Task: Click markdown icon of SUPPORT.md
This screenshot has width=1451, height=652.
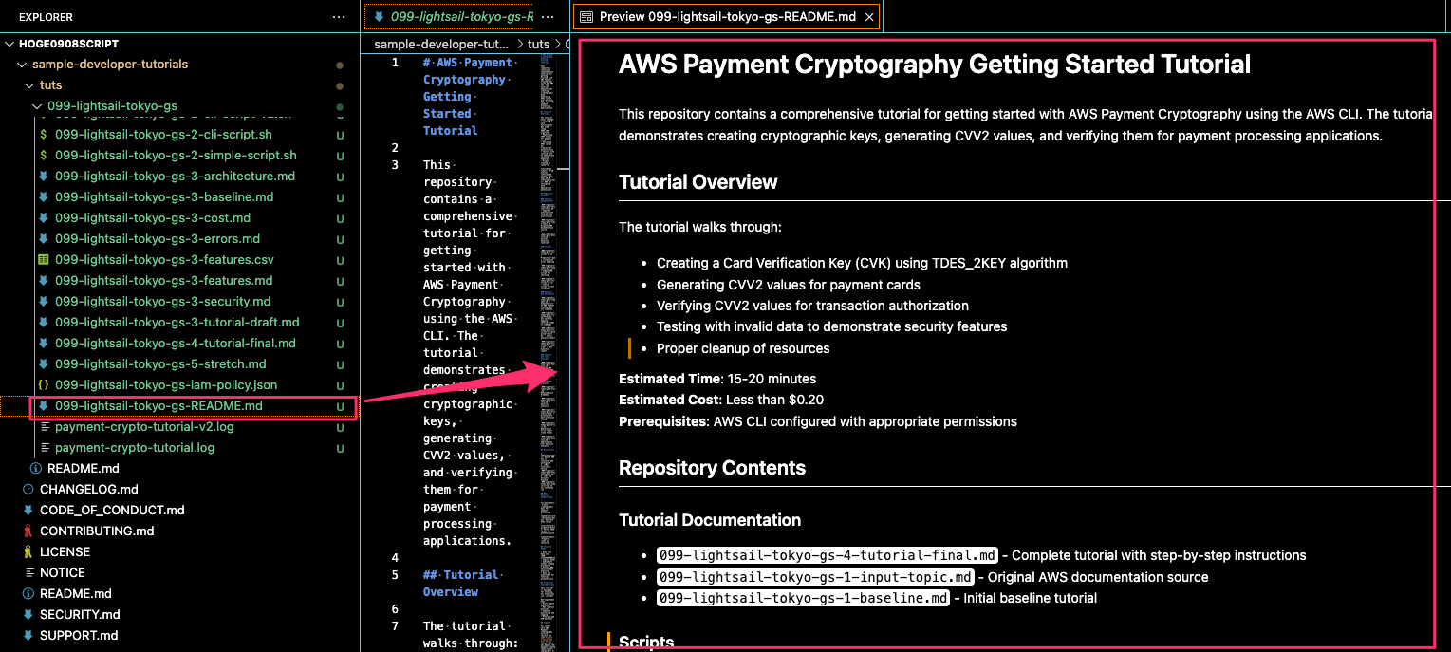Action: pos(28,636)
